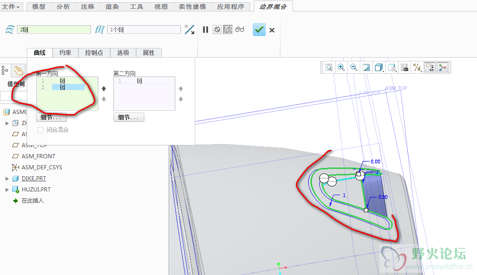Toggle the no-preview mode icon
The image size is (477, 275).
coord(217,30)
